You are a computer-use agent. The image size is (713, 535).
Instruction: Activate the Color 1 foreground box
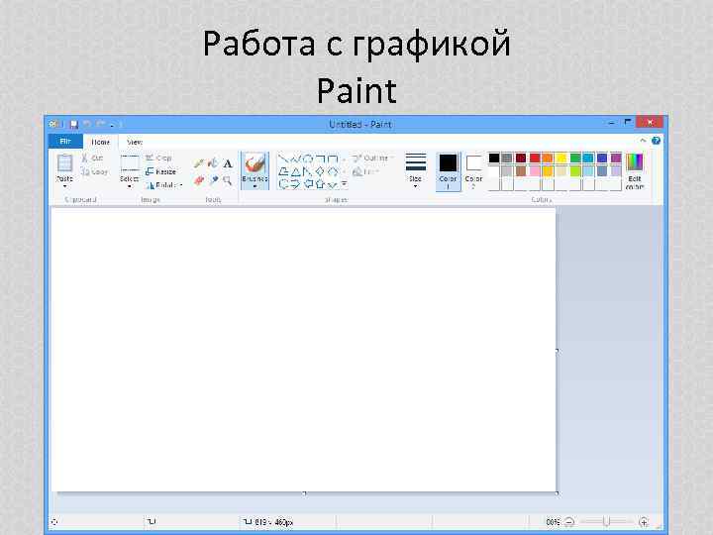(x=448, y=171)
